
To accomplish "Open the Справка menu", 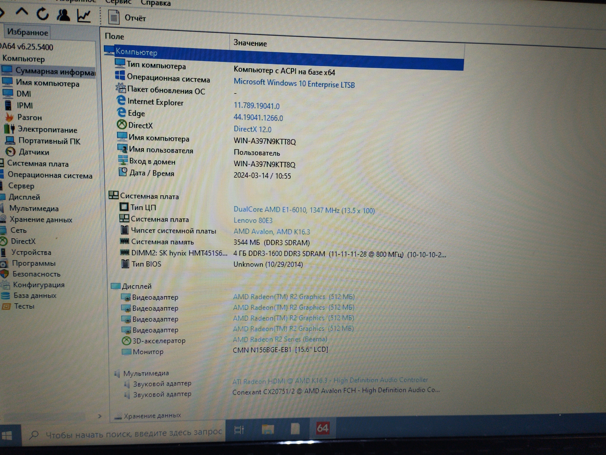I will [x=156, y=3].
